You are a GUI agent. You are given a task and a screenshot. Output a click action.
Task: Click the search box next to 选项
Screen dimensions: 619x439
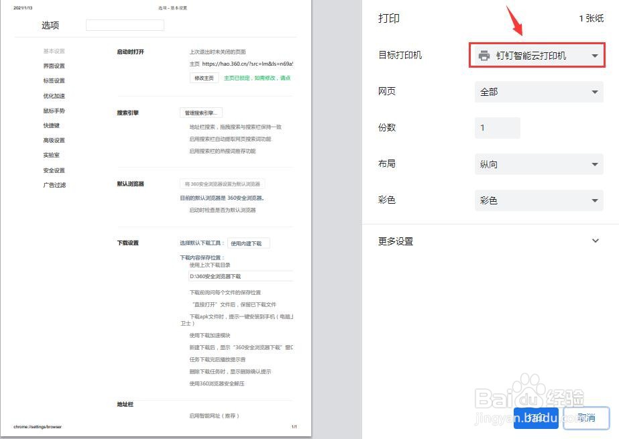coord(125,25)
